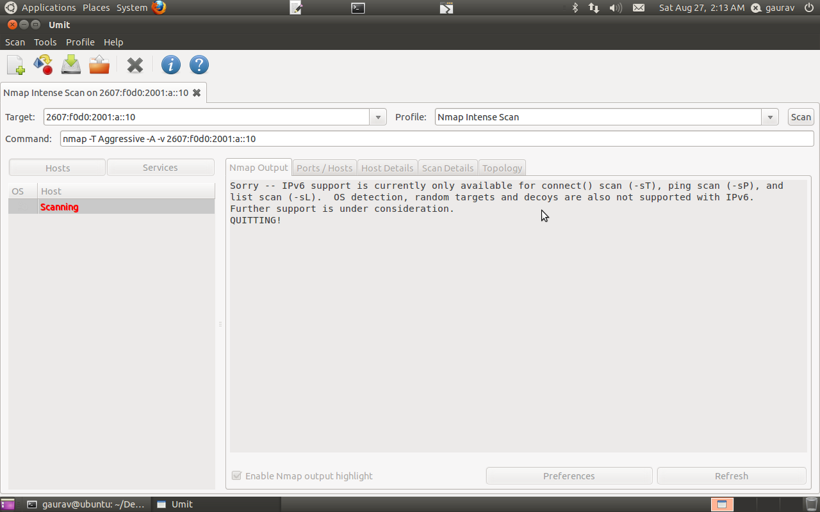Click the blue question mark help icon

[x=199, y=65]
